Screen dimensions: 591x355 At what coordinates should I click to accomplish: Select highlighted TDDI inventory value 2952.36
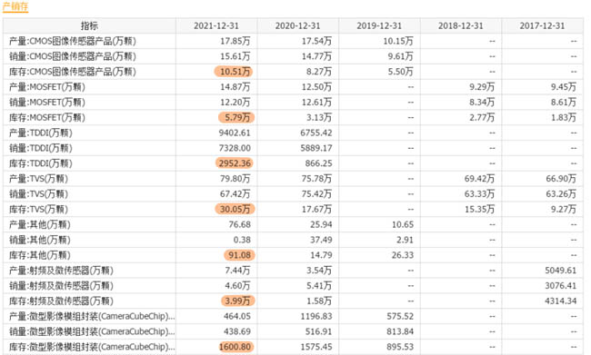click(234, 163)
